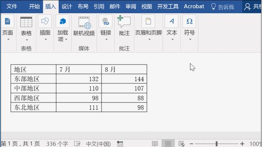Click the macro recording icon in status bar

120,143
